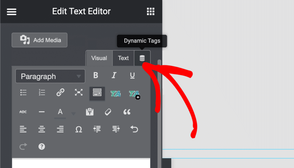Toggle Underline formatting
This screenshot has width=294, height=168.
pos(132,75)
